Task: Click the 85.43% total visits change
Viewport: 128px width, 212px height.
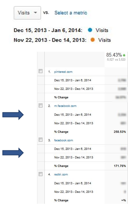Action: (x=114, y=55)
